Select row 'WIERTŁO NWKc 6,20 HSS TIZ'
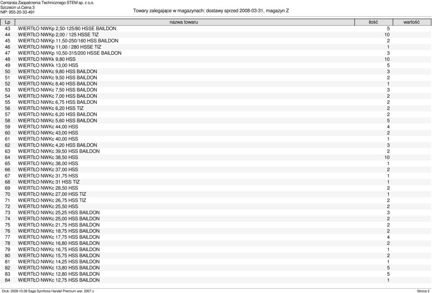Viewport: 432px width, 293px height. 216,108
